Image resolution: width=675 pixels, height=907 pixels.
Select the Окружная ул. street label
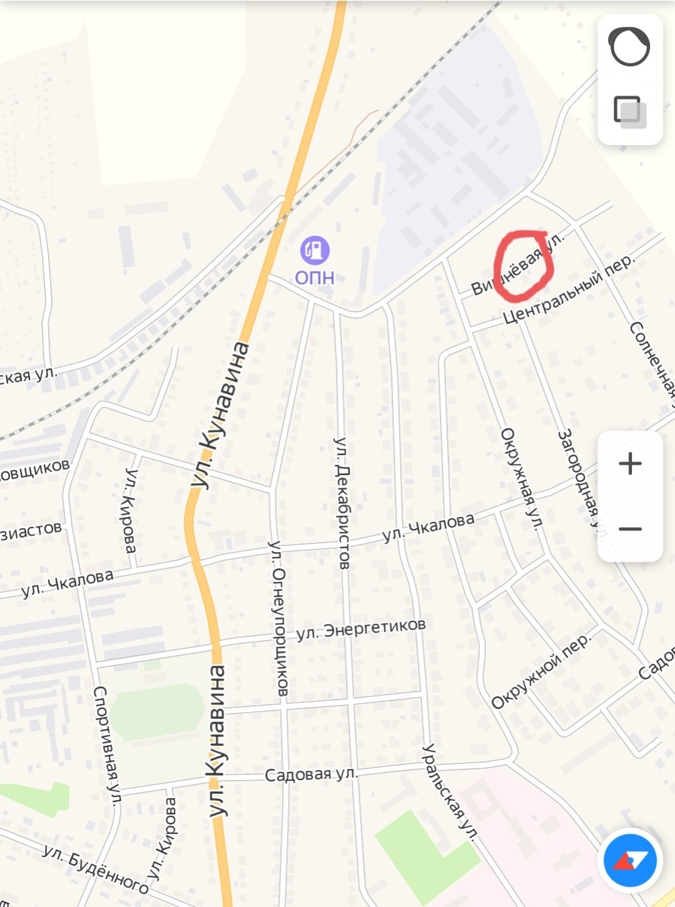coord(521,479)
